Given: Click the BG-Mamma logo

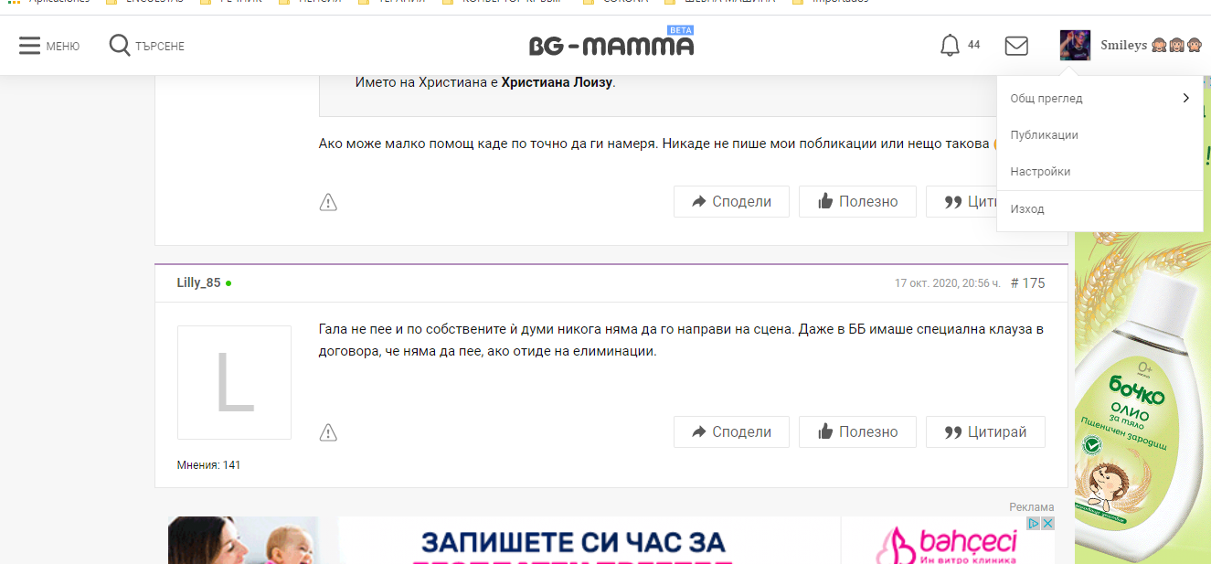Looking at the screenshot, I should pos(611,46).
